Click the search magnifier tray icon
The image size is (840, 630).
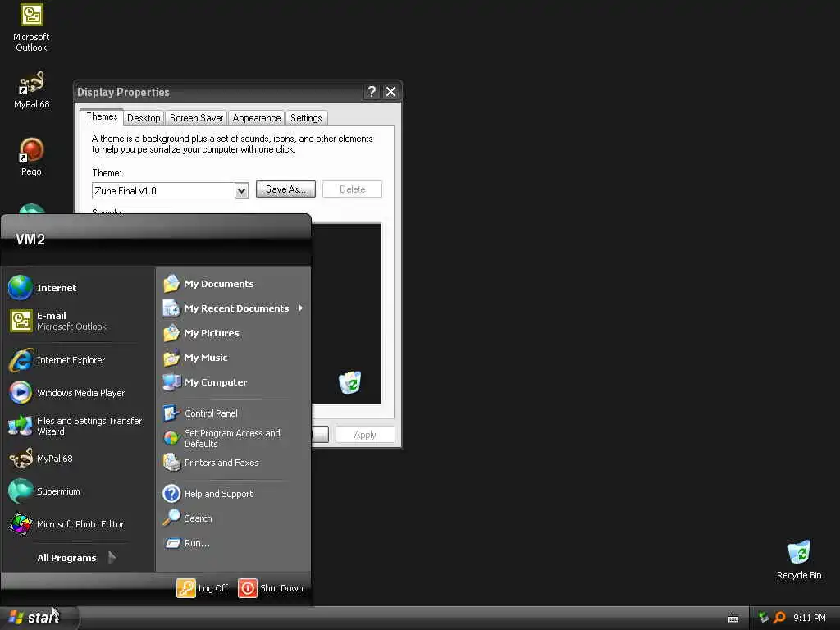[779, 618]
